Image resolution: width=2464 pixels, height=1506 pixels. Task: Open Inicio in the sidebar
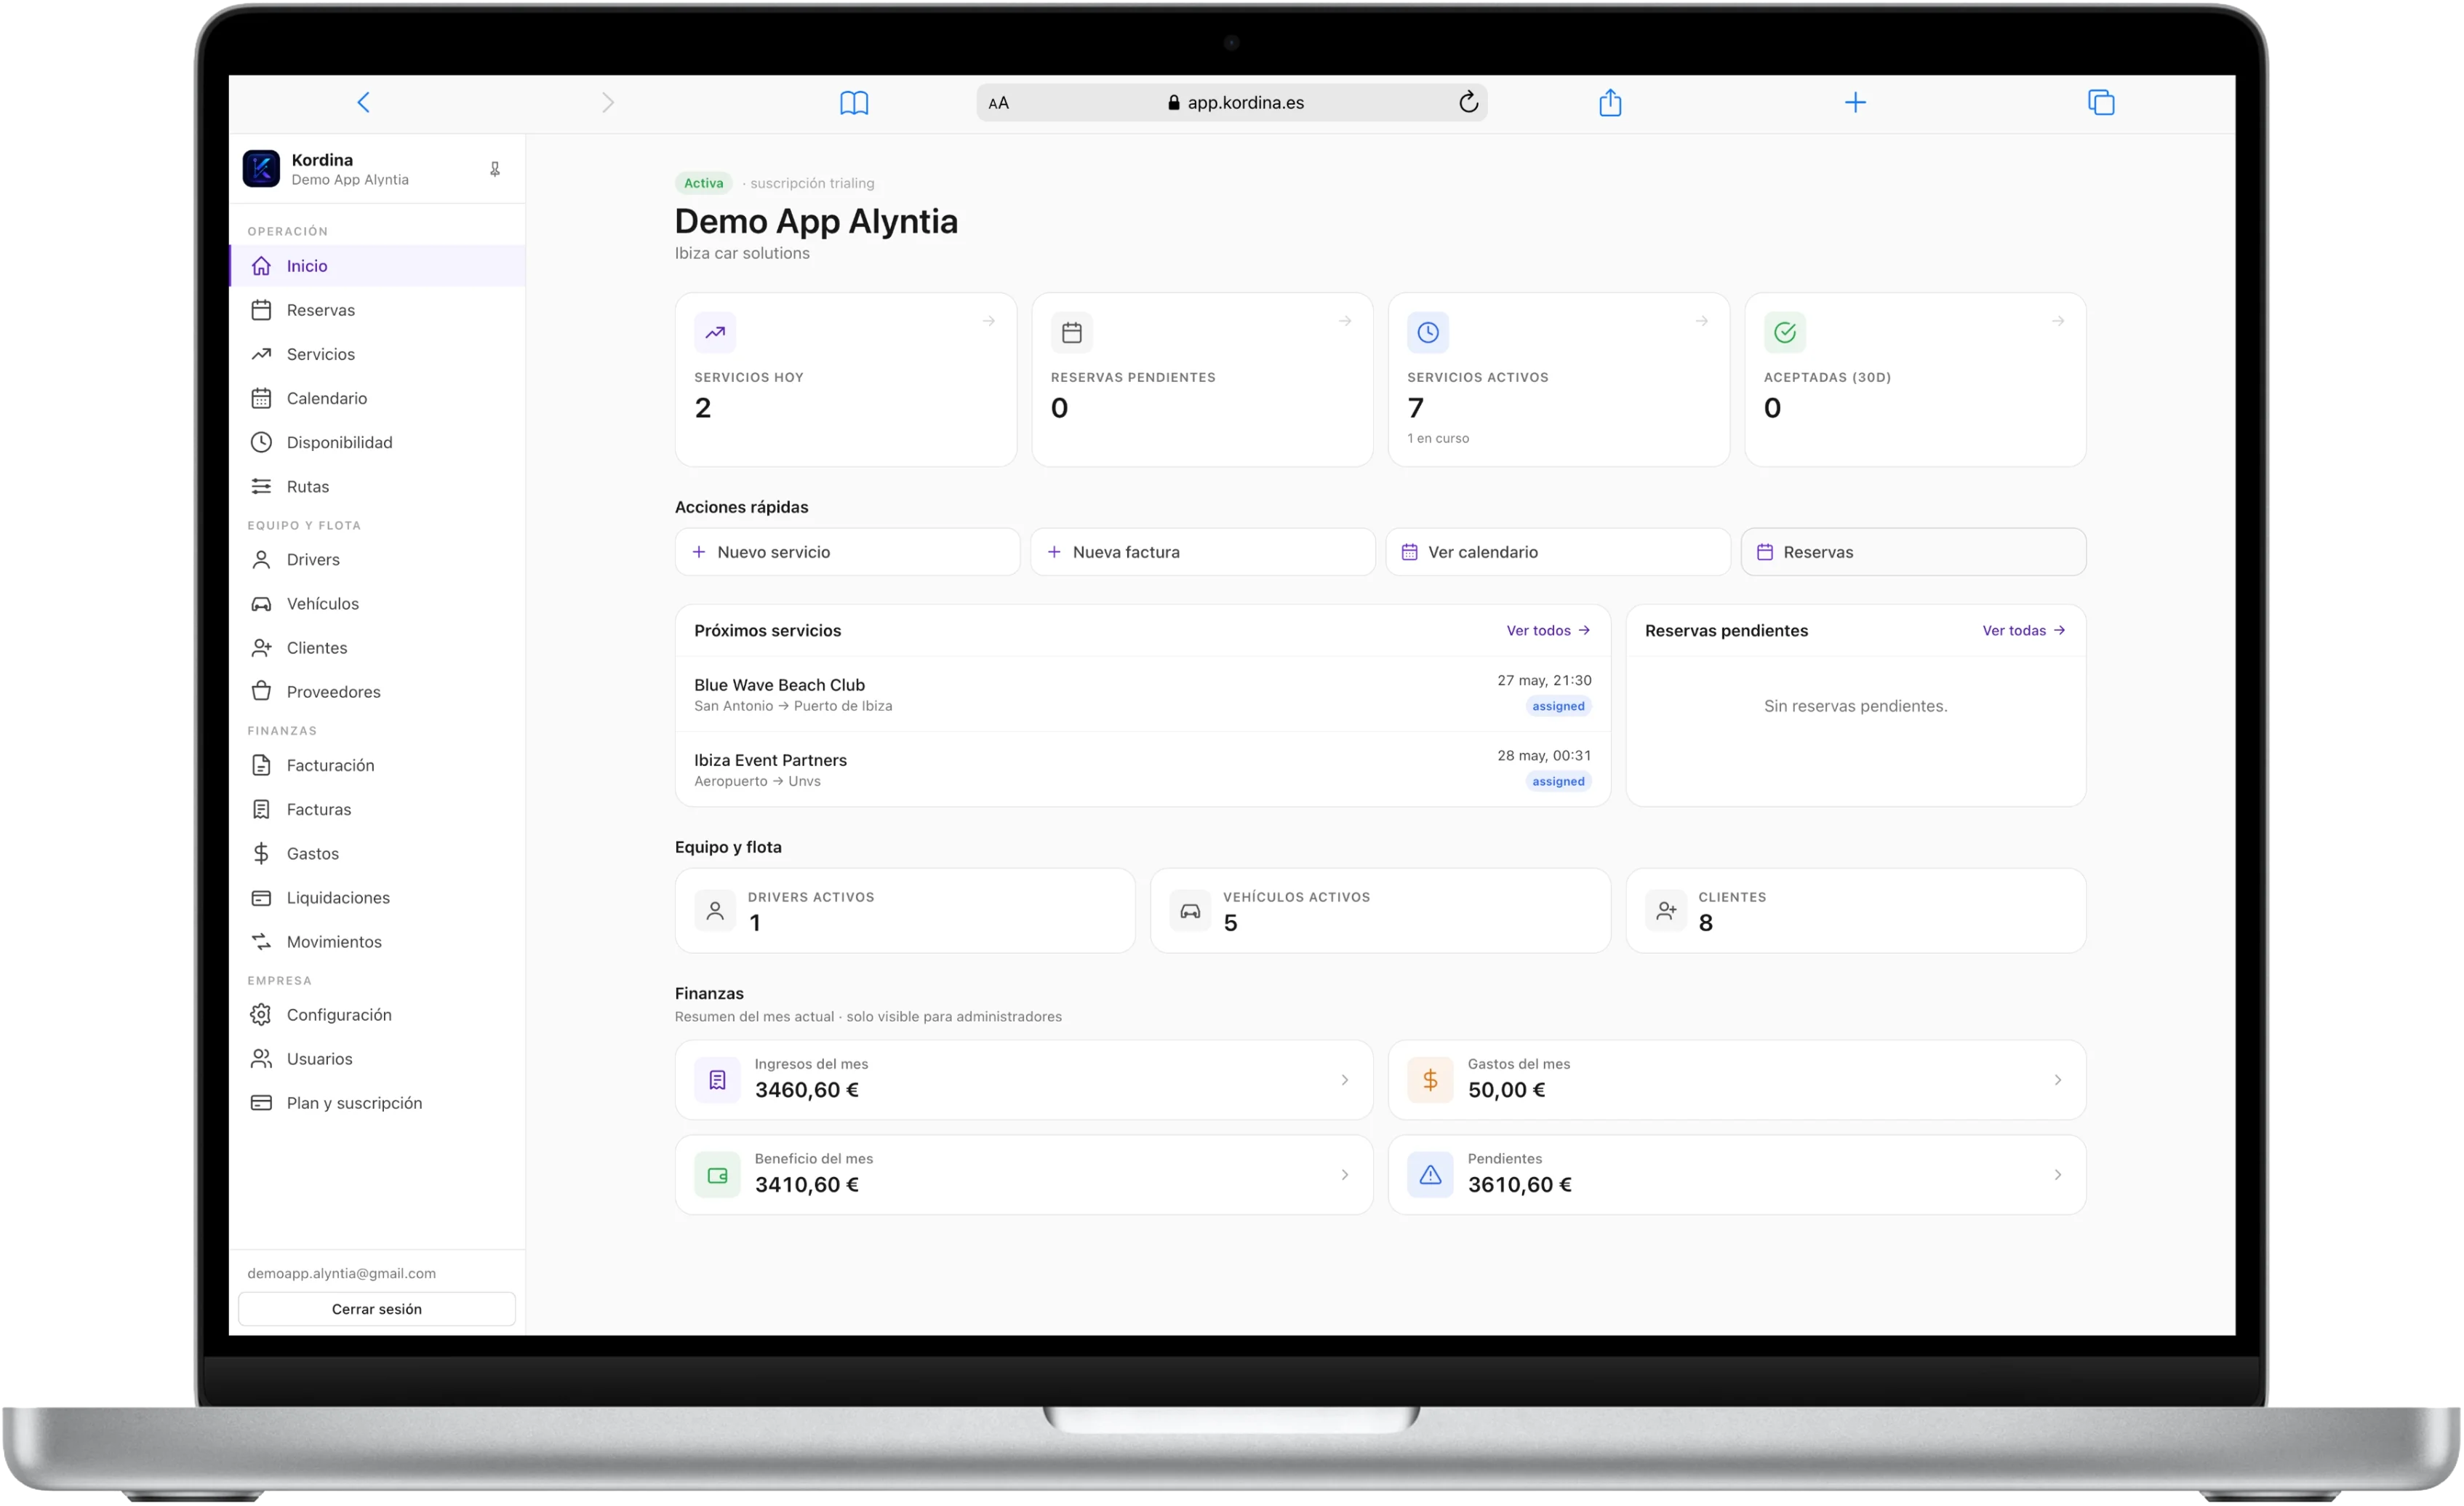[x=377, y=266]
